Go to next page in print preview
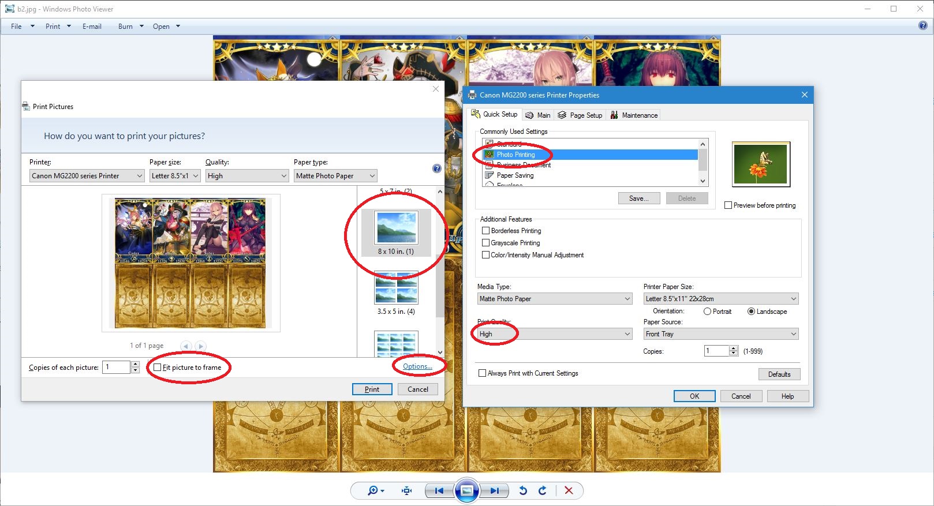Image resolution: width=934 pixels, height=506 pixels. click(x=200, y=346)
